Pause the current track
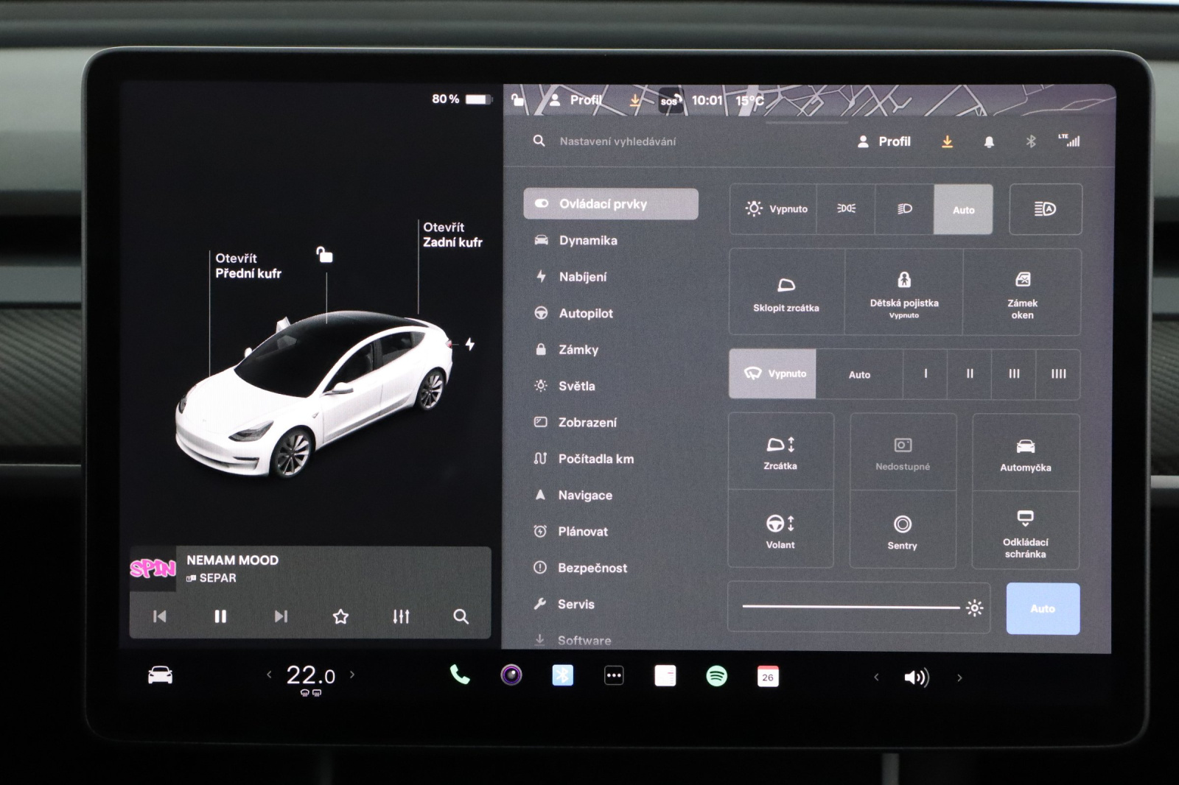The height and width of the screenshot is (785, 1179). [x=220, y=616]
